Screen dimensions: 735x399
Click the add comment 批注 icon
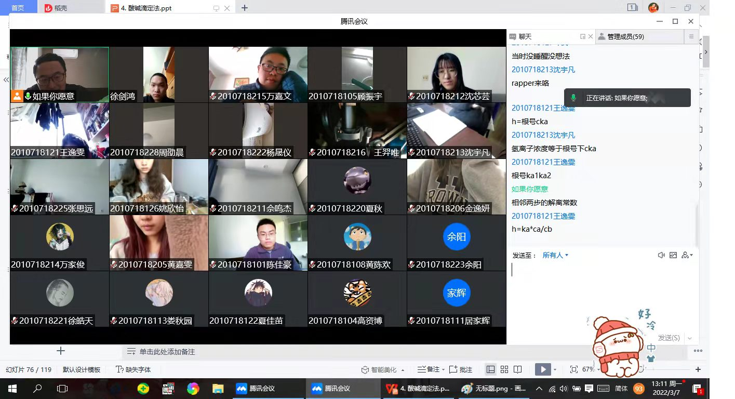click(x=461, y=369)
